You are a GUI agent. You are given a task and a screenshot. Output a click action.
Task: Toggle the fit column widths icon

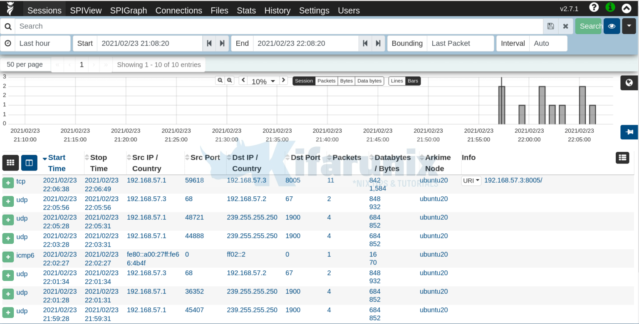tap(29, 163)
